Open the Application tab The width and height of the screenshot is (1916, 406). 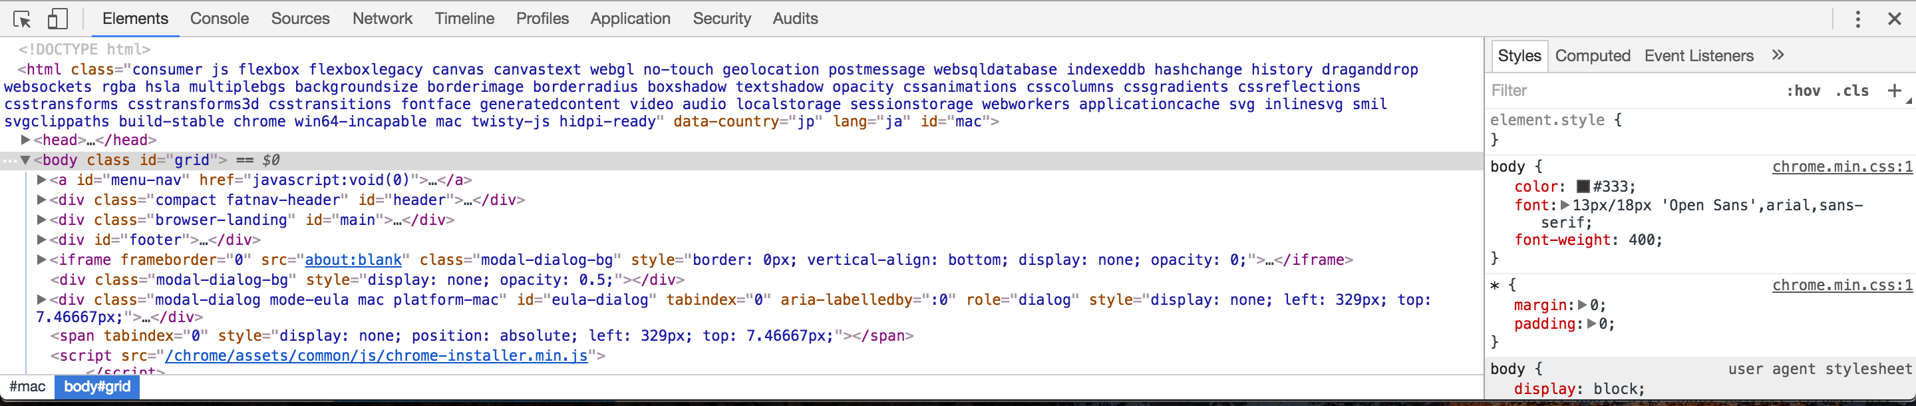click(630, 19)
